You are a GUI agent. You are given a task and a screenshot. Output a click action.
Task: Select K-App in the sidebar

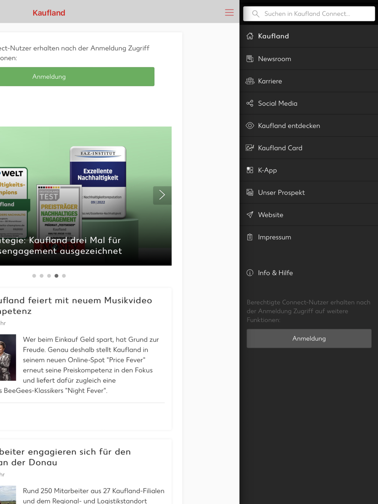[309, 170]
